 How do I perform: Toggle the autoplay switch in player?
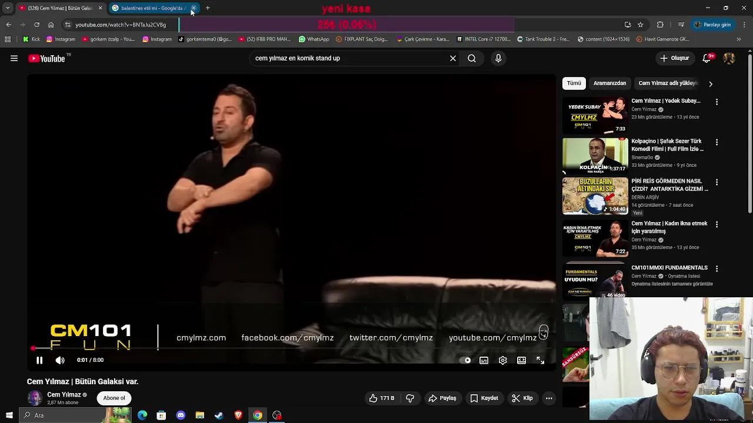pos(465,360)
